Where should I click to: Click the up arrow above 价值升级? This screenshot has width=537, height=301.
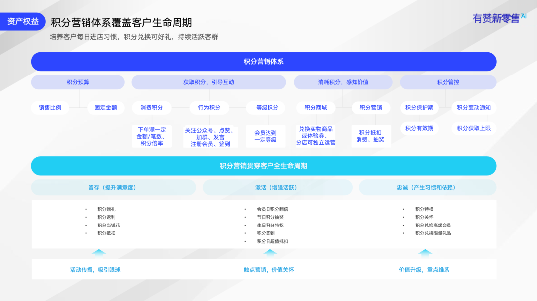pos(425,253)
